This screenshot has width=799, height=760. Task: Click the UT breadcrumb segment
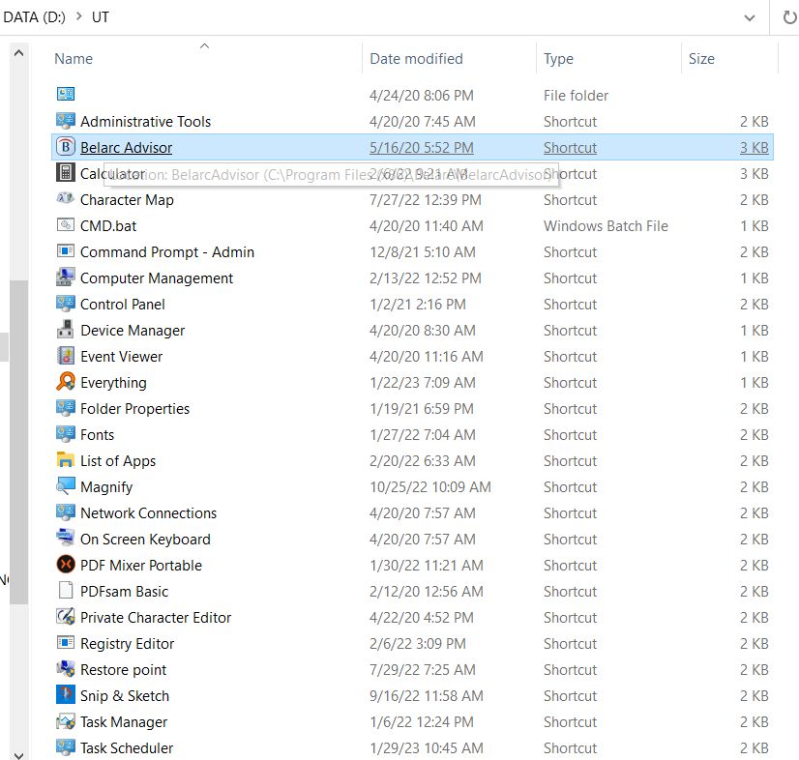(101, 16)
